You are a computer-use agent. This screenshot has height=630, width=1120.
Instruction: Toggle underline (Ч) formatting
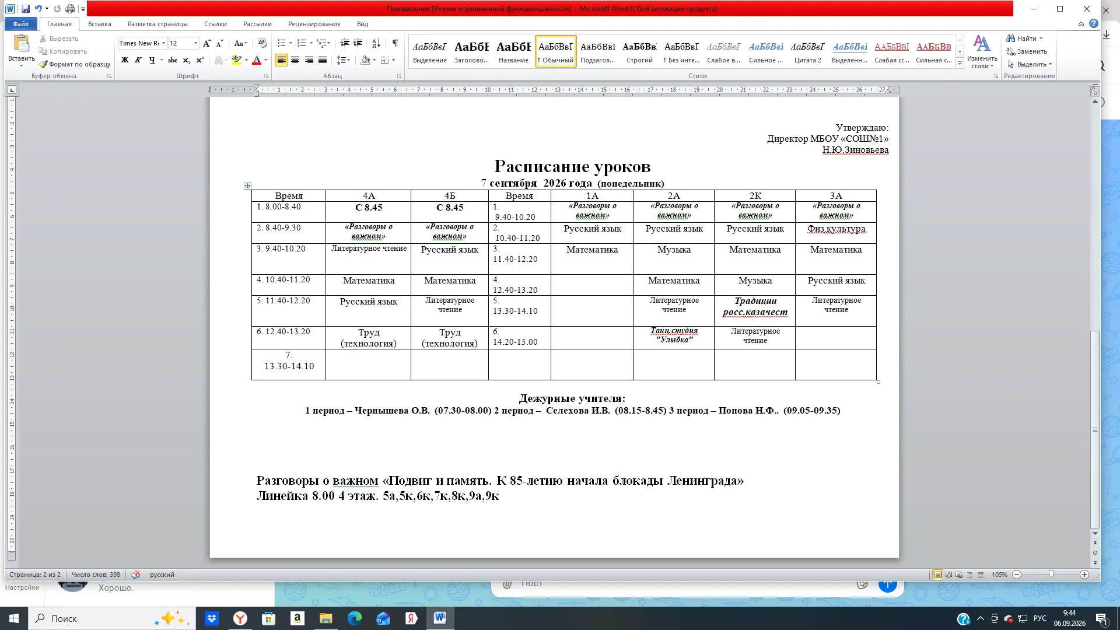tap(152, 60)
